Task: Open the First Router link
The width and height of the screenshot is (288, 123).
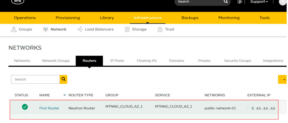Action: pyautogui.click(x=49, y=108)
